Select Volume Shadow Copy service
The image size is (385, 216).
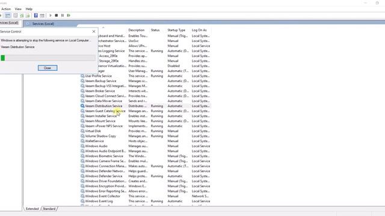(100, 136)
